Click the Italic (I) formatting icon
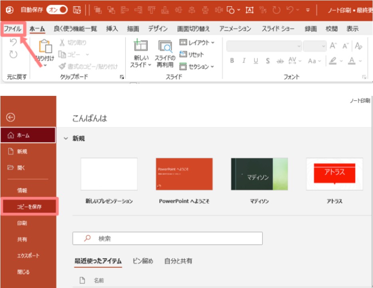This screenshot has width=373, height=288. [244, 61]
